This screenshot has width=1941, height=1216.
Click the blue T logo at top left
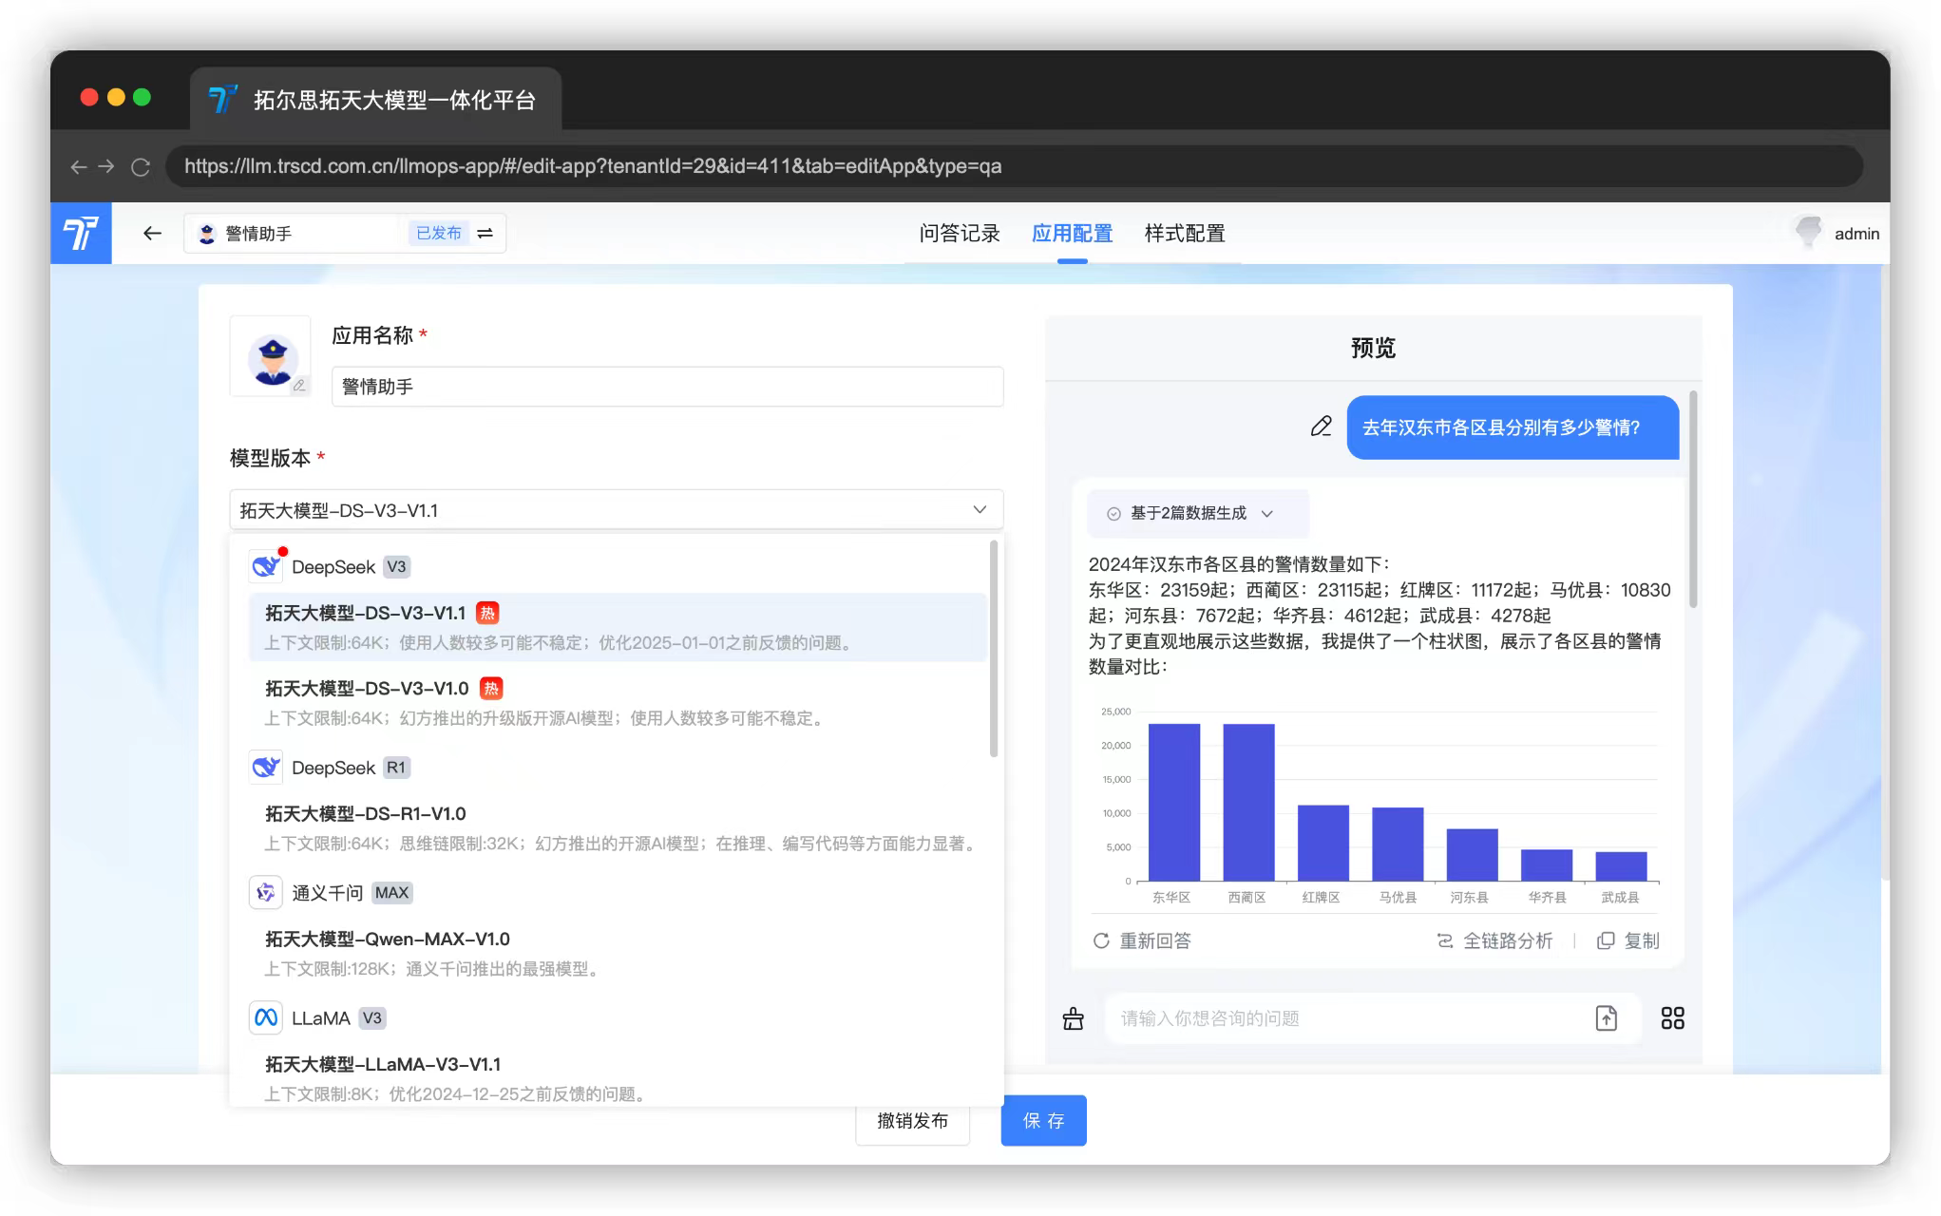click(x=81, y=233)
